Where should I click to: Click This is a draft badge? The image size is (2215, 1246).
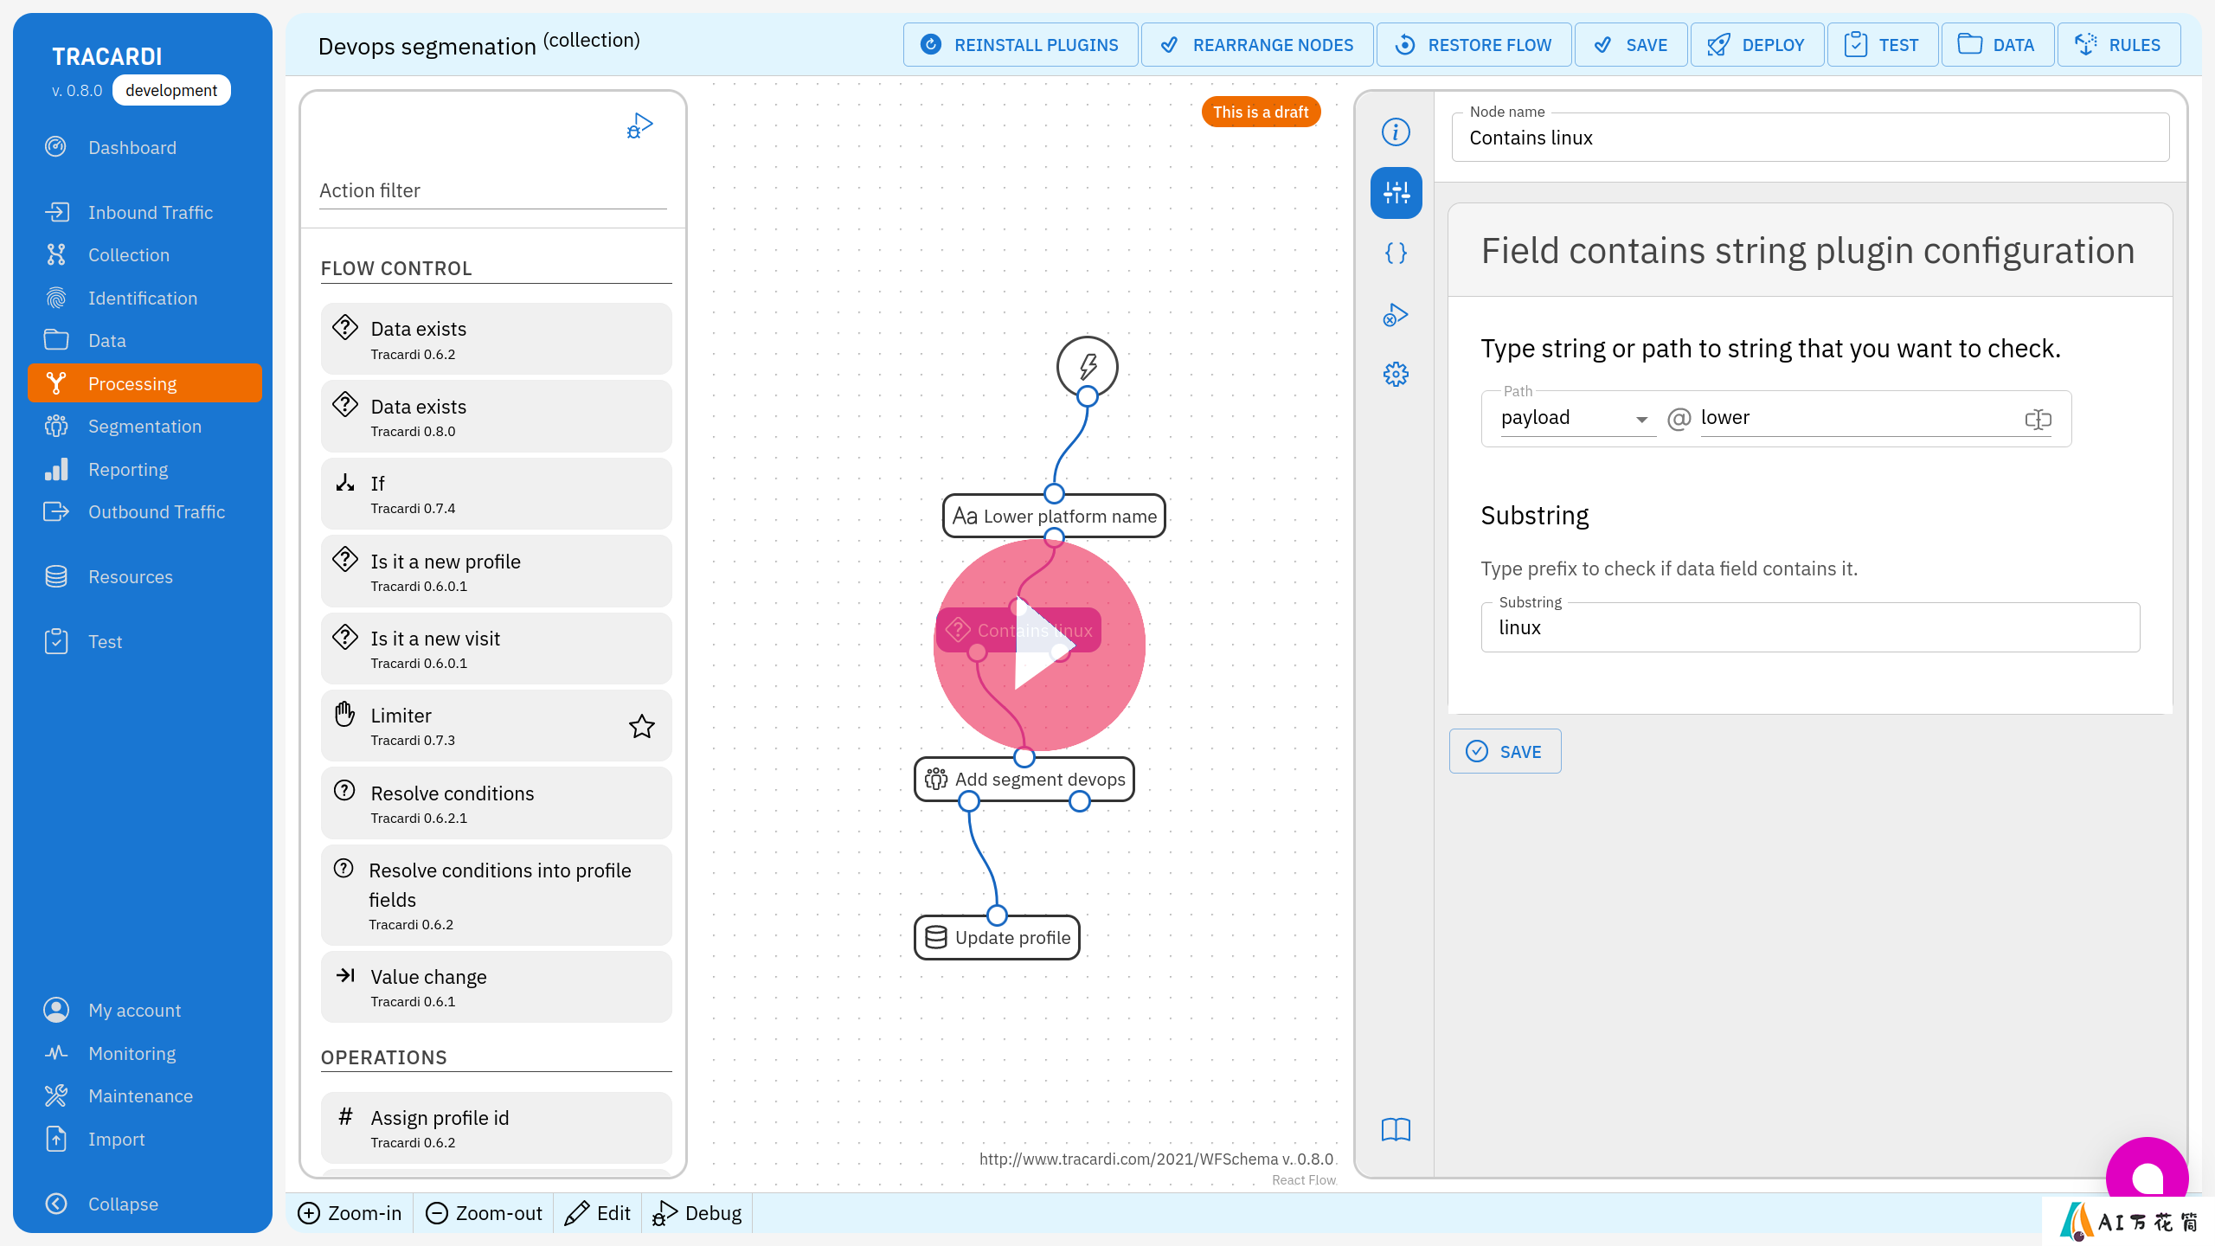[x=1261, y=112]
